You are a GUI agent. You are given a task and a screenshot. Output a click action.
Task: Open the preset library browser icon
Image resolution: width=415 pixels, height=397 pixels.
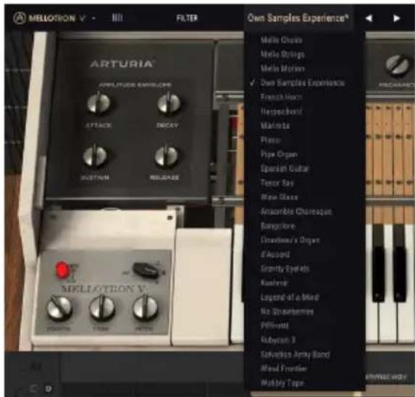pyautogui.click(x=117, y=18)
